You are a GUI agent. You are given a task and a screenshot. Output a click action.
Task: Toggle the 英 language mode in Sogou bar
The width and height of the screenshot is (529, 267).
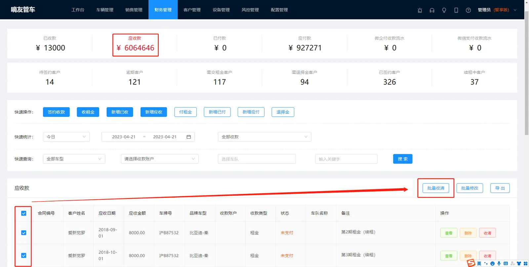479,263
